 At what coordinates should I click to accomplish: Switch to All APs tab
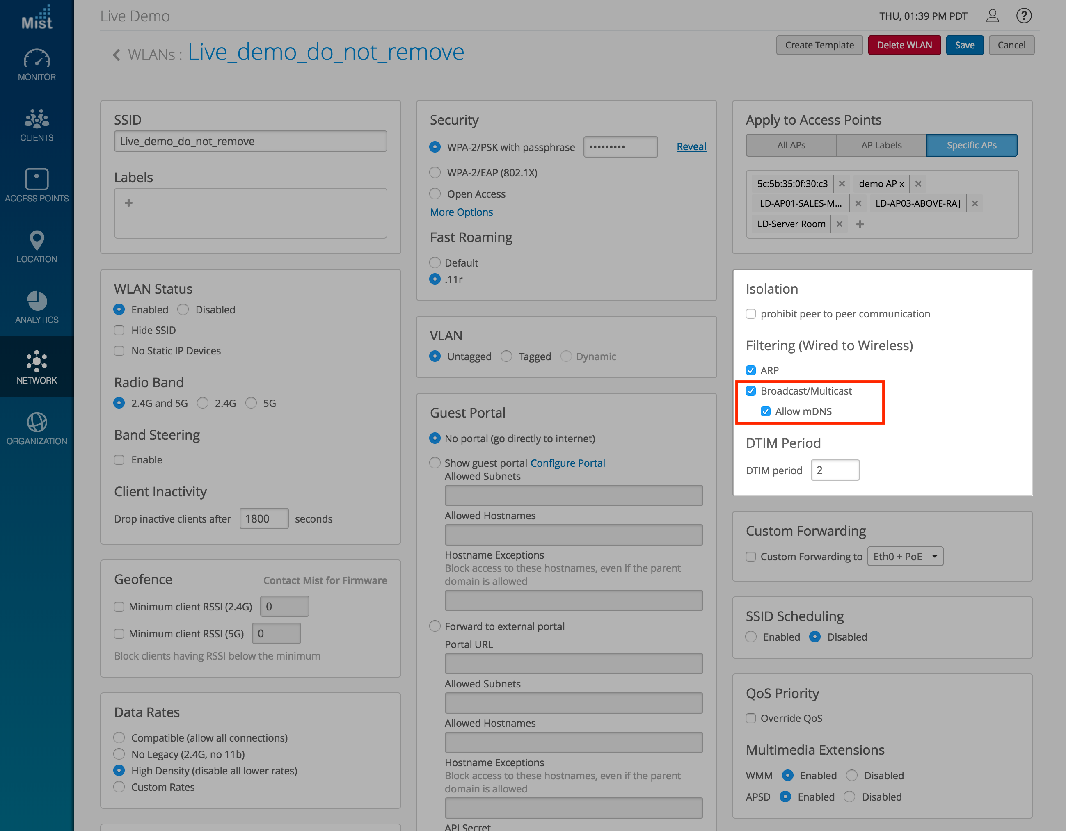click(791, 146)
